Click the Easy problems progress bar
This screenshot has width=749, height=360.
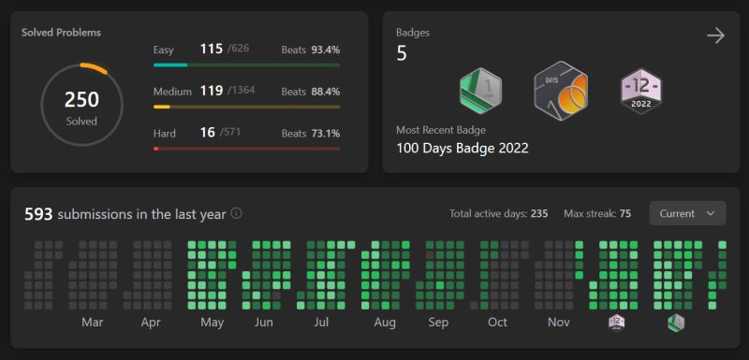[247, 65]
